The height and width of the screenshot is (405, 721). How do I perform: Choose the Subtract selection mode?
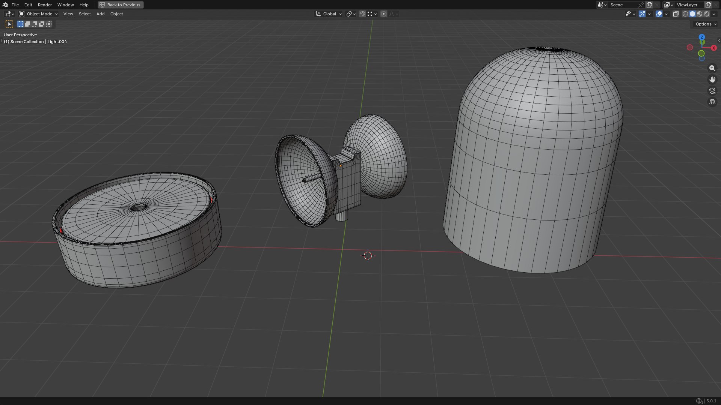click(35, 24)
